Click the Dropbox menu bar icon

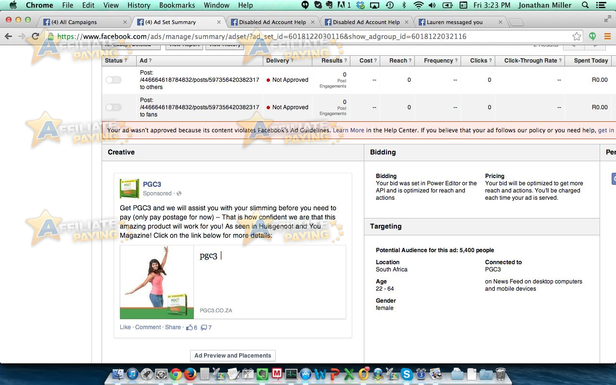pos(360,5)
